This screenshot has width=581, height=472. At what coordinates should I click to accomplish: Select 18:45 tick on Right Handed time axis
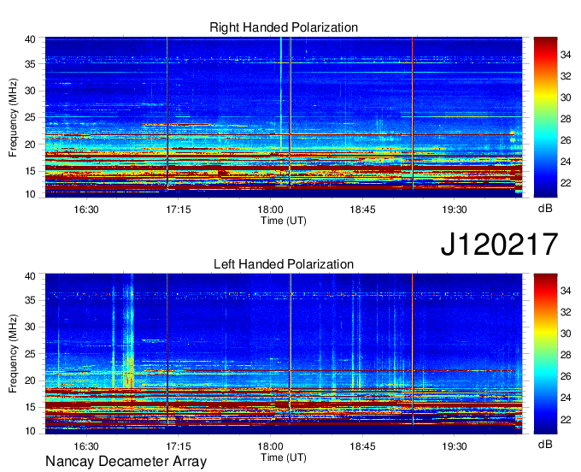[x=362, y=209]
